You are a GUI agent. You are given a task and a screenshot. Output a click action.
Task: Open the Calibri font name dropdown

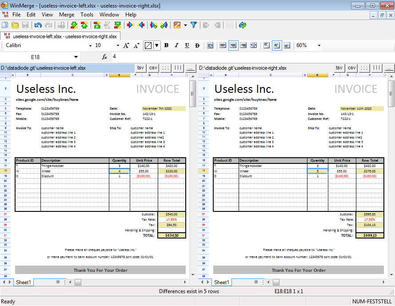pyautogui.click(x=90, y=46)
